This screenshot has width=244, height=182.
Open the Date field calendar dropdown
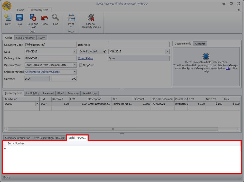click(74, 51)
